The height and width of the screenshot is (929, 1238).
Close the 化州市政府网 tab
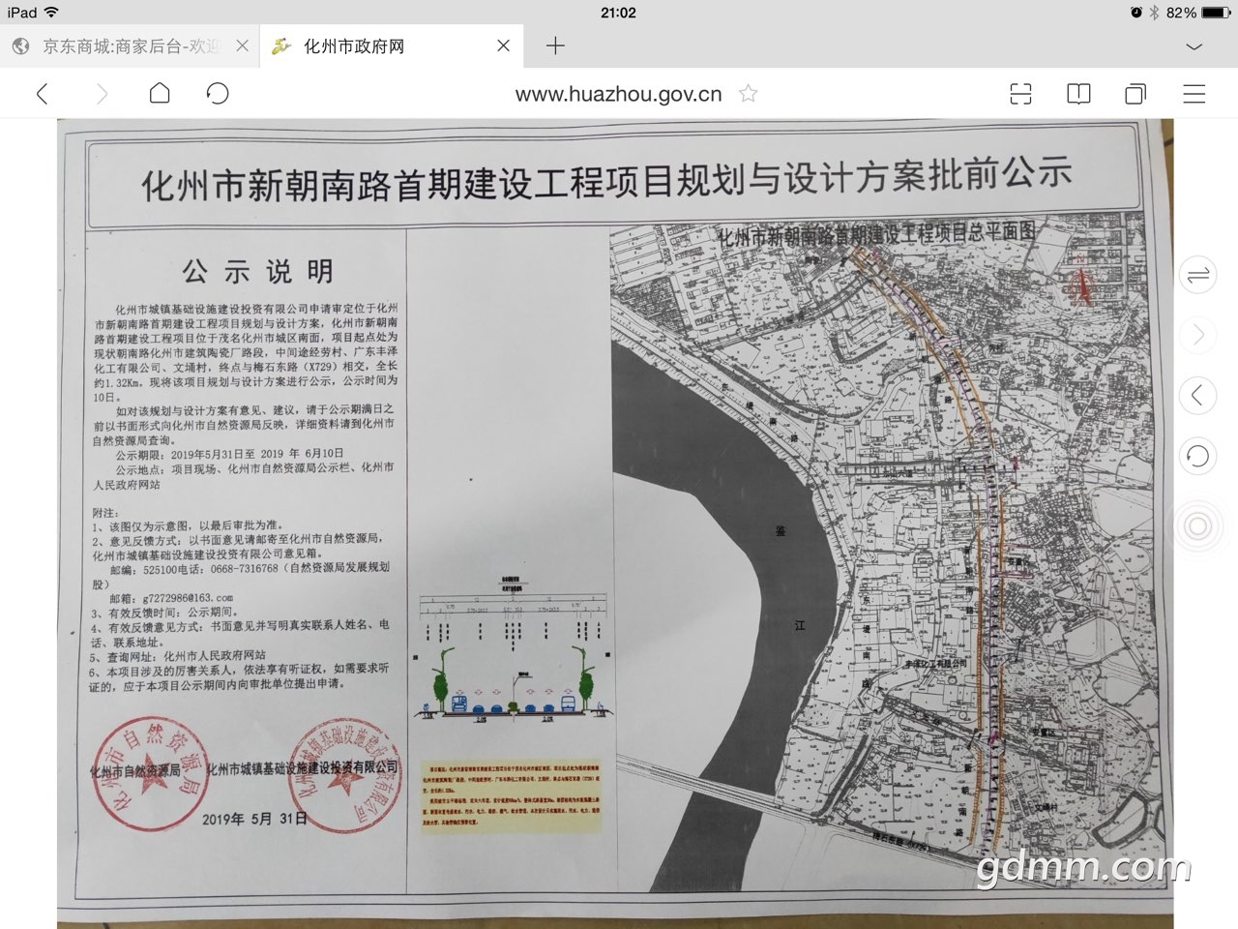click(x=503, y=45)
